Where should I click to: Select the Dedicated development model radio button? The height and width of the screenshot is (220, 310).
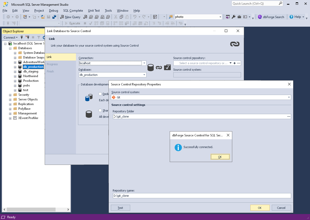click(x=100, y=94)
